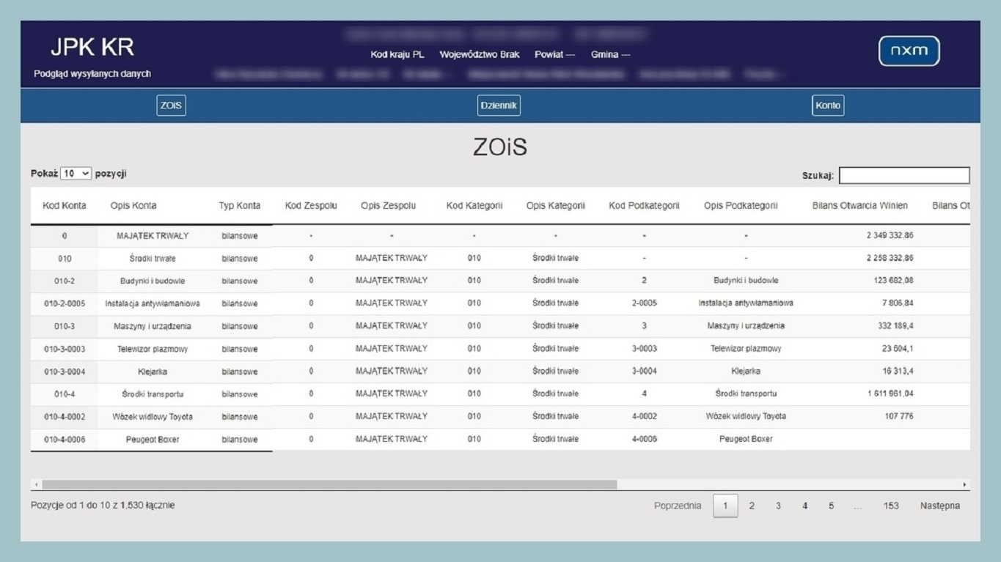Click the horizontal scrollbar left arrow
Image resolution: width=1001 pixels, height=562 pixels.
(x=36, y=484)
